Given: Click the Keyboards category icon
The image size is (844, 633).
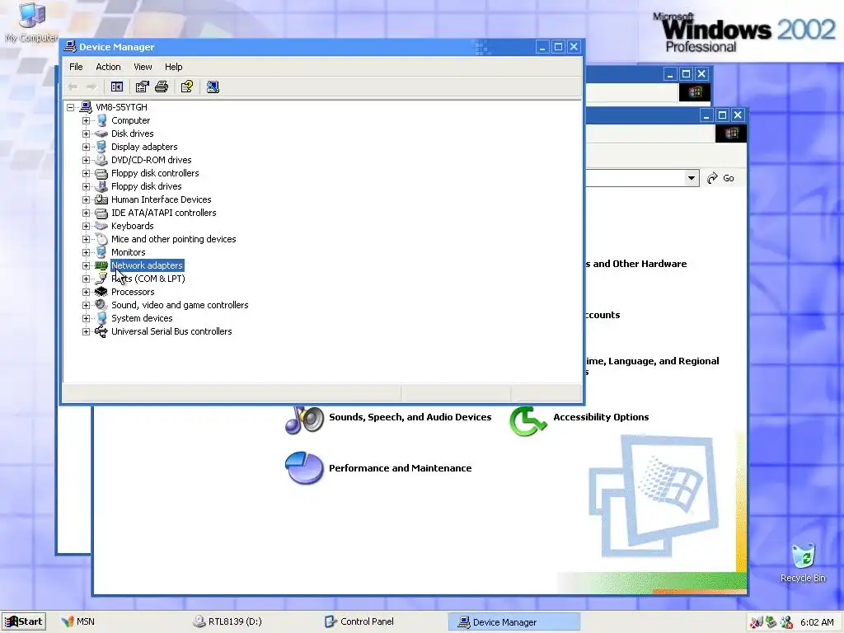Looking at the screenshot, I should point(101,226).
